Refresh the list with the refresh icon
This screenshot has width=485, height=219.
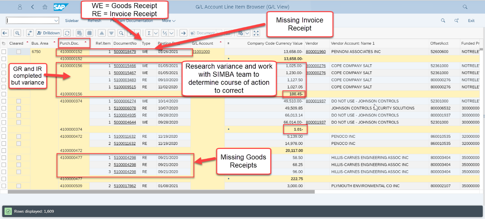pyautogui.click(x=67, y=33)
